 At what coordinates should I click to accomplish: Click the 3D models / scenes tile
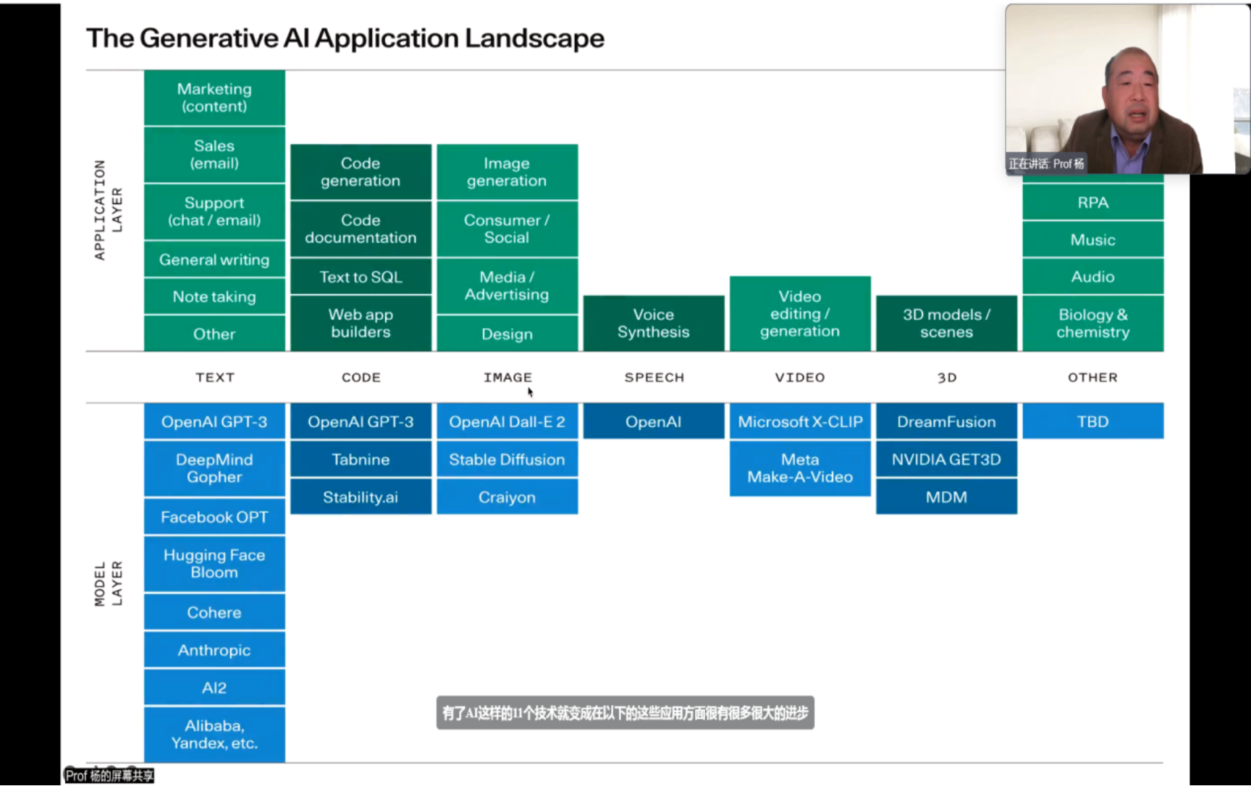pyautogui.click(x=946, y=324)
